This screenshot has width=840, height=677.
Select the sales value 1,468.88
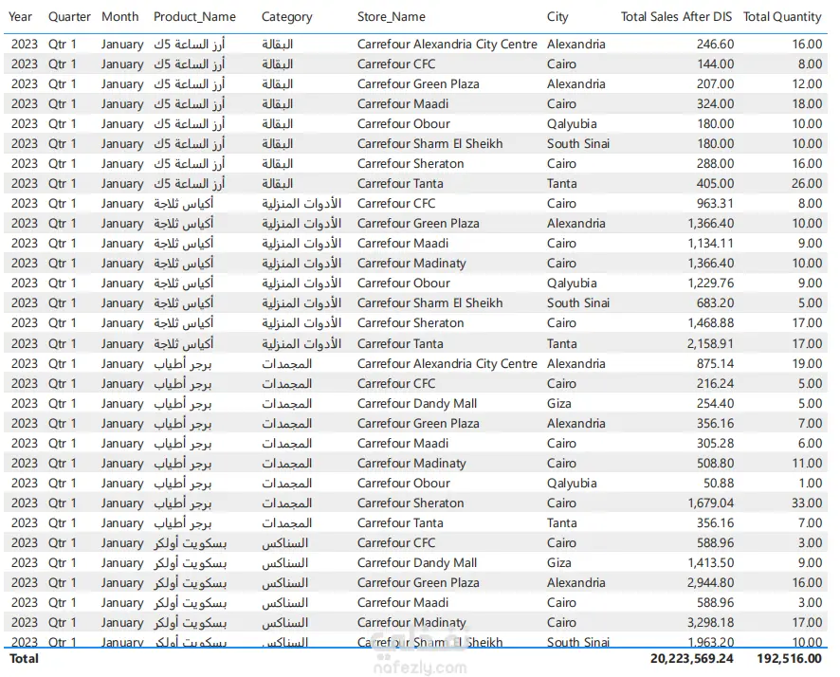711,322
